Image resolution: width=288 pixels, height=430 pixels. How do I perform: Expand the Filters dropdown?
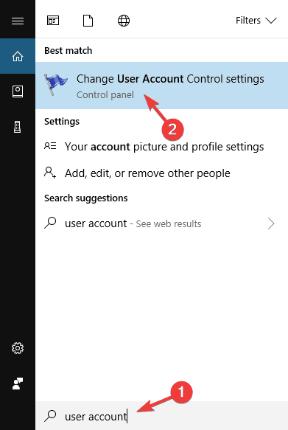pos(256,21)
